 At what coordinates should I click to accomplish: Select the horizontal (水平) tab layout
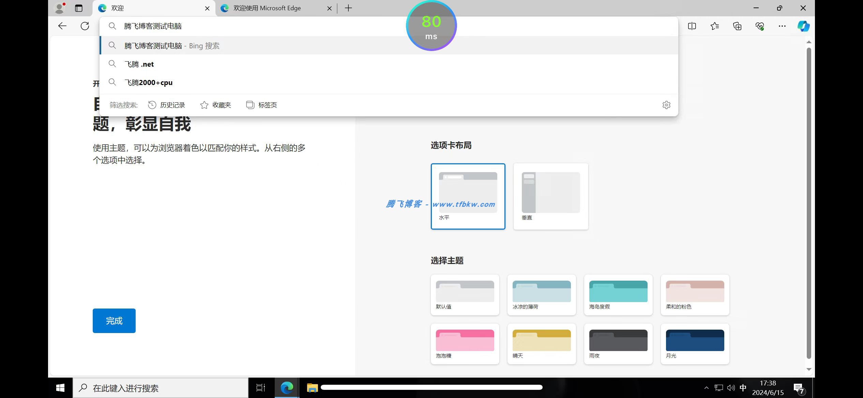(x=468, y=196)
